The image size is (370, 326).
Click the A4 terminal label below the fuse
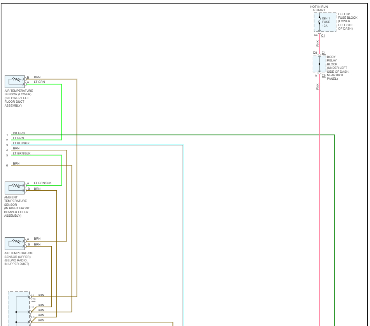316,35
